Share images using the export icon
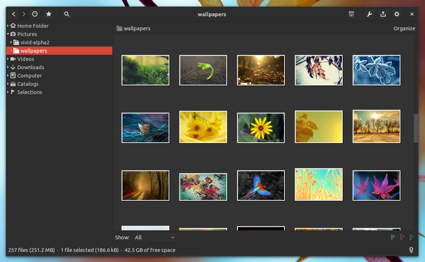The image size is (425, 262). point(383,14)
